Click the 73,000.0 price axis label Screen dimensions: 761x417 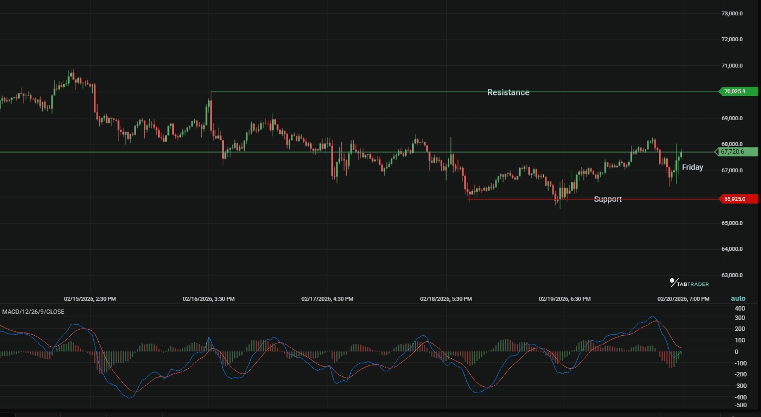(x=732, y=13)
